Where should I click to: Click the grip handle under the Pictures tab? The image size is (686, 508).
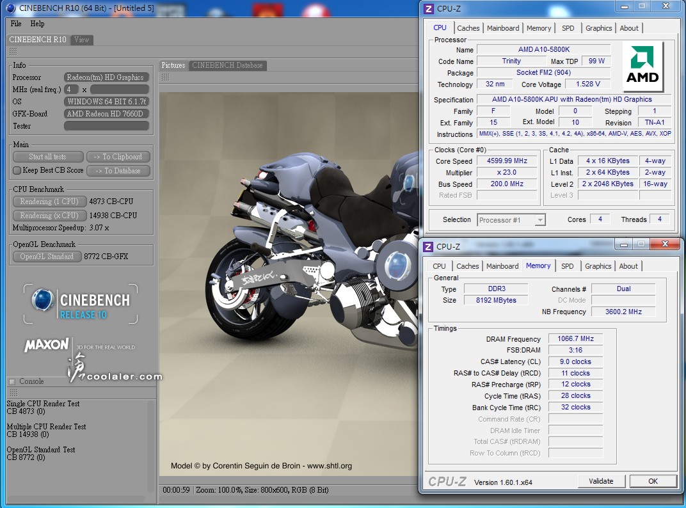click(165, 77)
